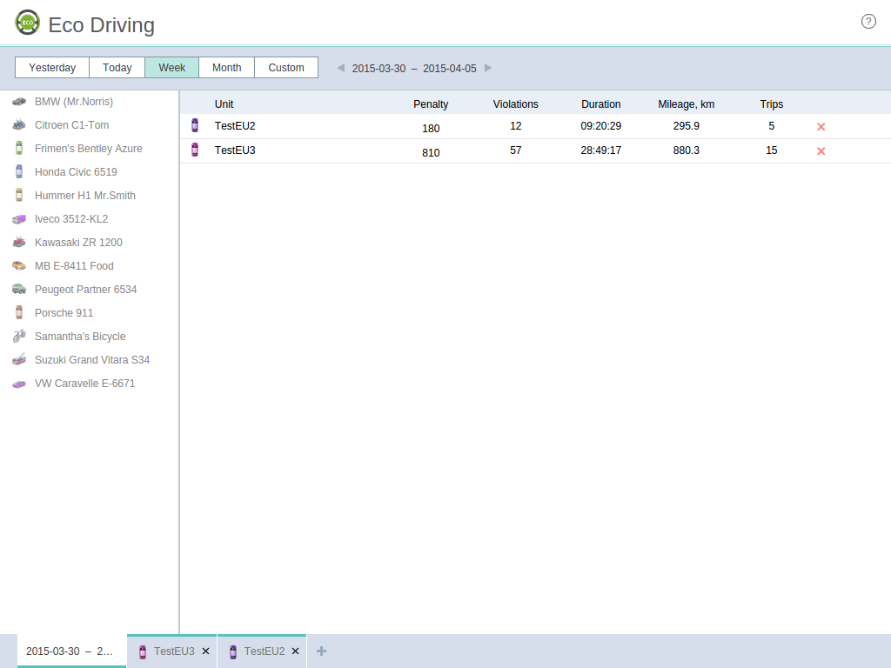The width and height of the screenshot is (891, 668).
Task: Click the Honda Civic 6519 blue car icon
Action: (x=19, y=171)
